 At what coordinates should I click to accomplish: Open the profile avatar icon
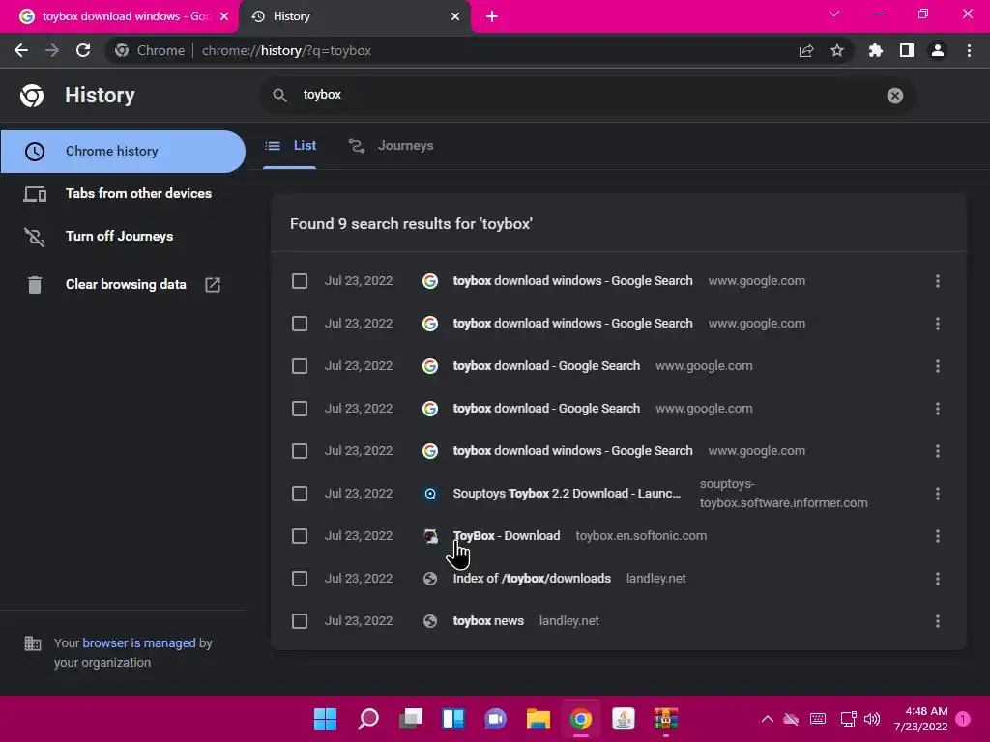pos(938,50)
